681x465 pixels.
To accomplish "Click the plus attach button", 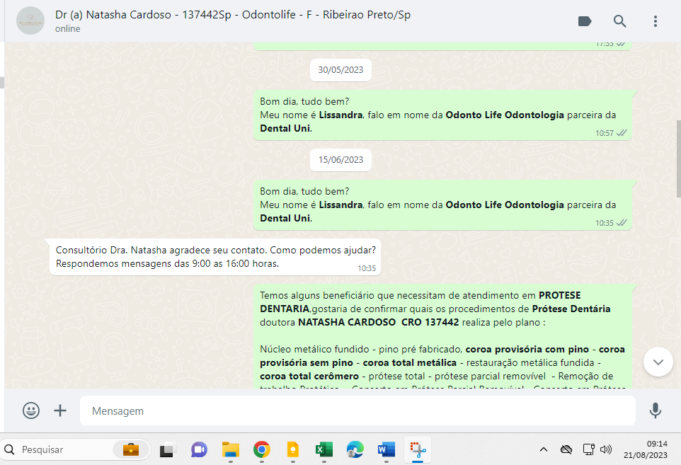I will pyautogui.click(x=60, y=411).
